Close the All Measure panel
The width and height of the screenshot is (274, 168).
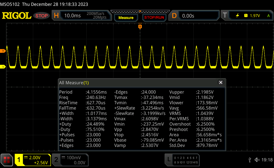[x=221, y=82]
